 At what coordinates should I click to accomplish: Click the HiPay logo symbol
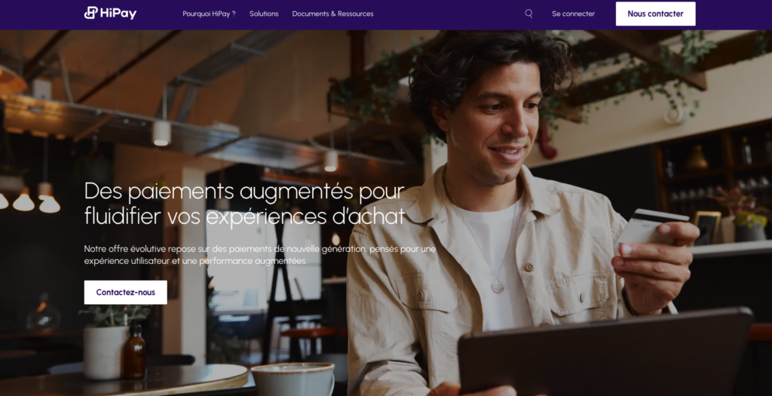tap(90, 13)
